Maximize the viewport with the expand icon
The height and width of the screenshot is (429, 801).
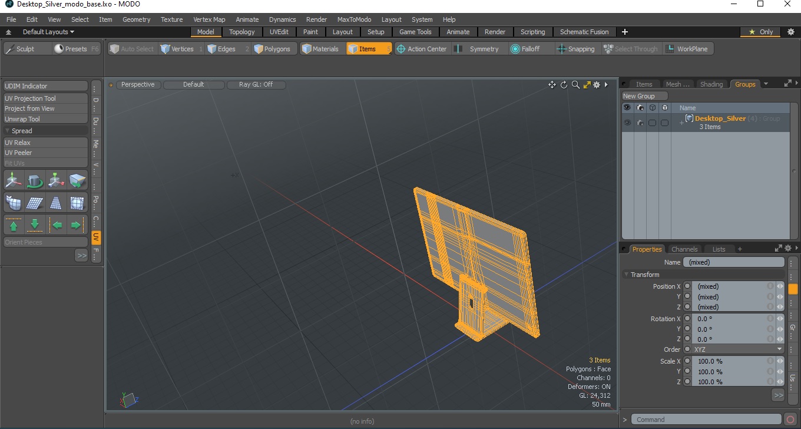coord(587,85)
